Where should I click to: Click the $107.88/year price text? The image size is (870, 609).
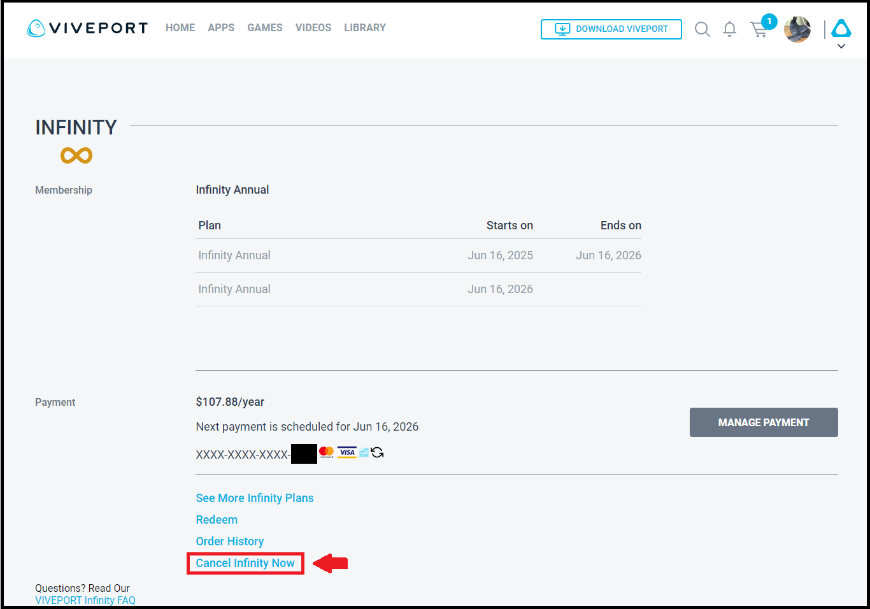[230, 402]
